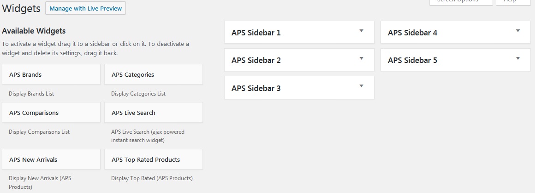Click the APS Sidebar 4 title
The width and height of the screenshot is (535, 193).
pyautogui.click(x=412, y=33)
